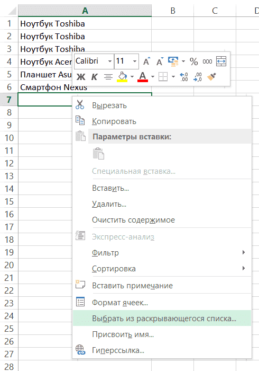Select row 15 header
This screenshot has height=371, width=259.
pos(9,201)
